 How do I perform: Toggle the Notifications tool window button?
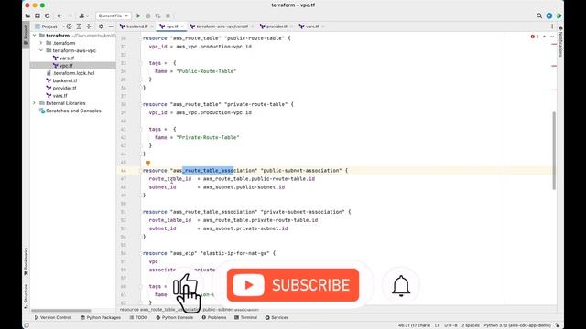pos(560,41)
